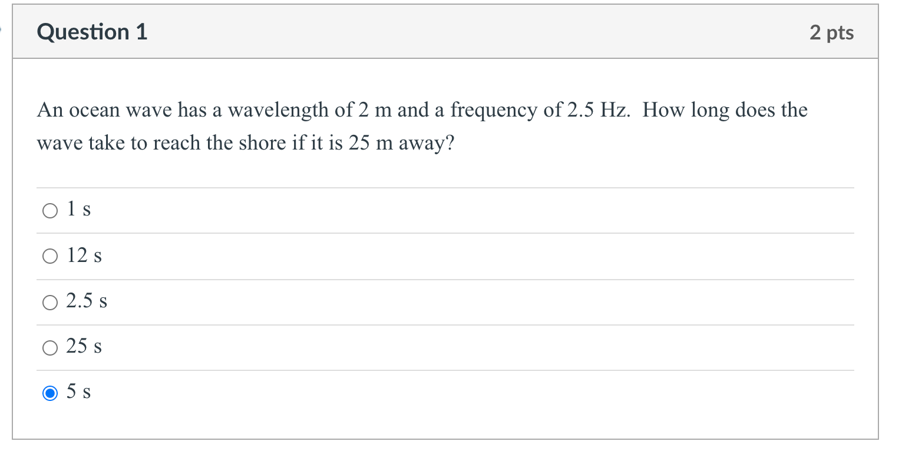Click the 5 s answer label text

click(78, 391)
